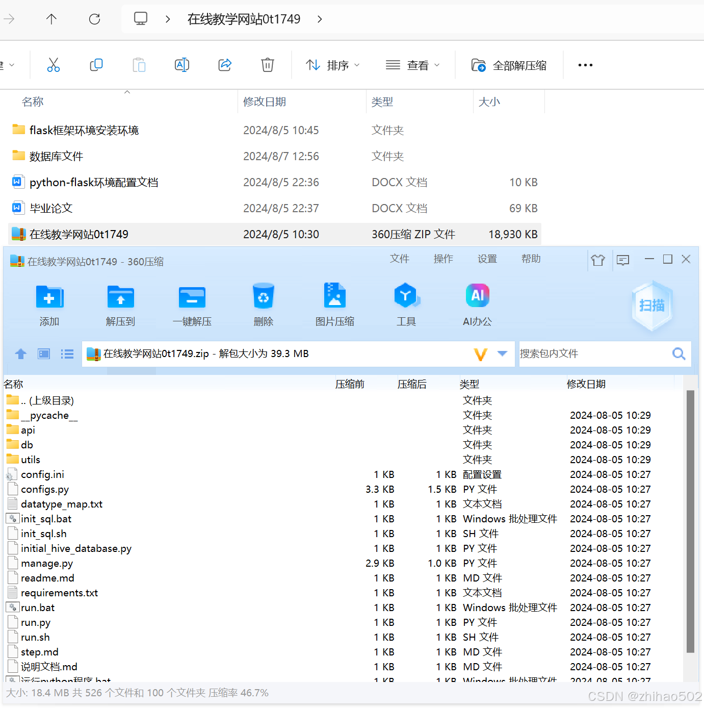Viewport: 704px width, 708px height.
Task: Click the Explorer forward arrow button
Action: pos(9,19)
